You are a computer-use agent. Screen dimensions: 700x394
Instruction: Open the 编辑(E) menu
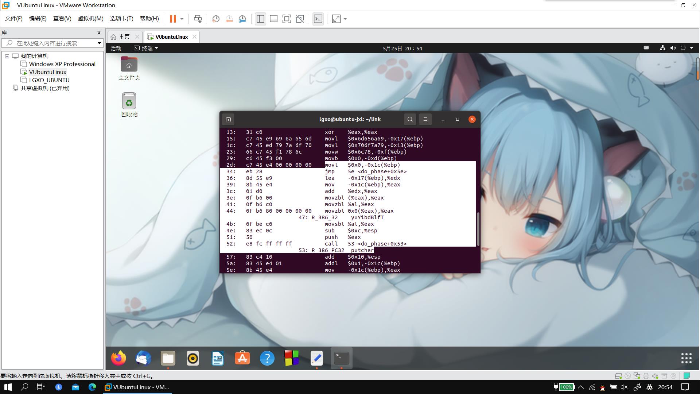(38, 19)
